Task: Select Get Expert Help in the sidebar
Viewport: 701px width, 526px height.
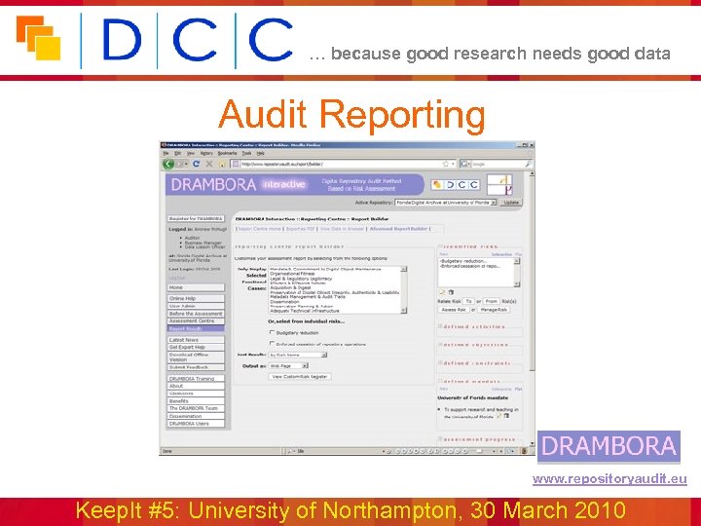Action: (196, 347)
